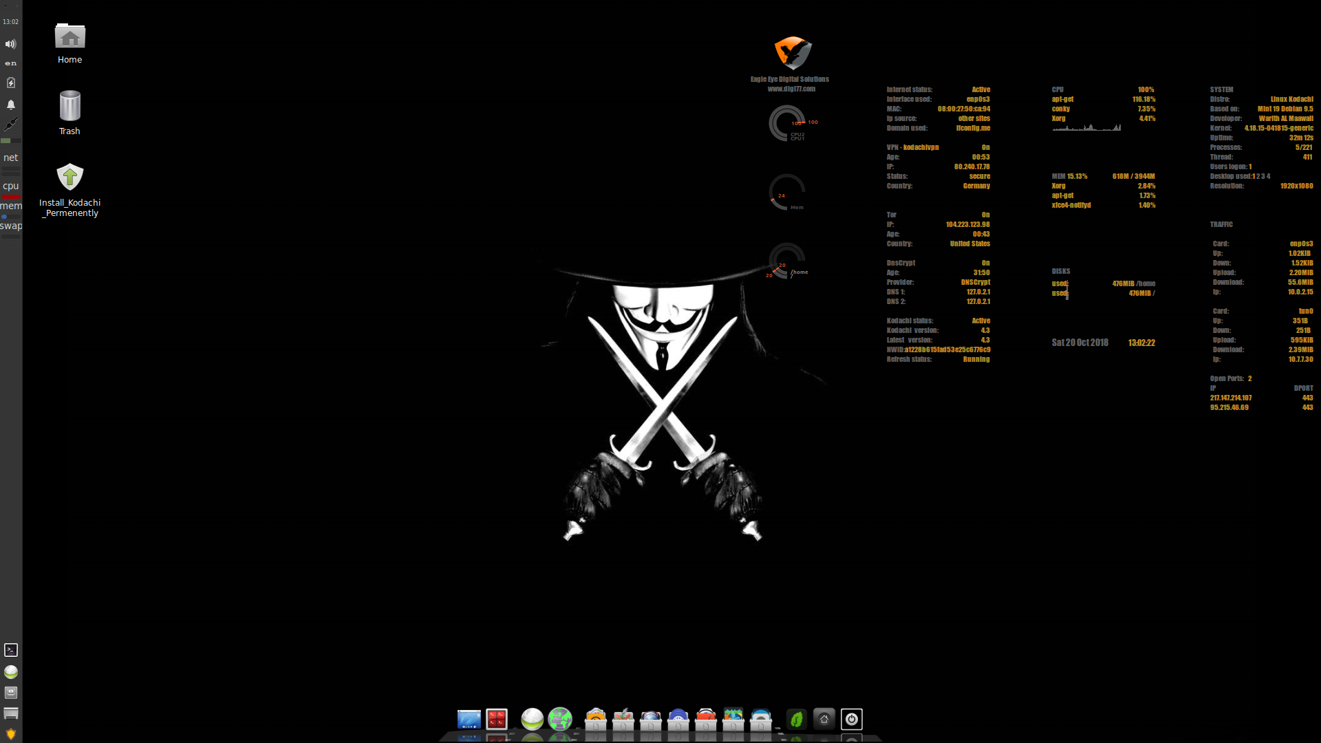1321x743 pixels.
Task: Click the Tor IP value 104.223.123.98
Action: pyautogui.click(x=967, y=224)
